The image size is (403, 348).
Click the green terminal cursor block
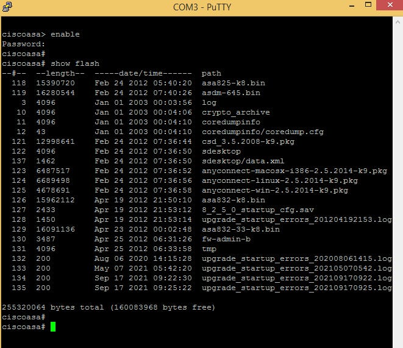(53, 327)
